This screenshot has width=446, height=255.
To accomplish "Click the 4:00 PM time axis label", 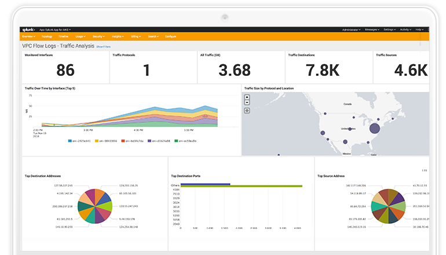I will click(138, 130).
